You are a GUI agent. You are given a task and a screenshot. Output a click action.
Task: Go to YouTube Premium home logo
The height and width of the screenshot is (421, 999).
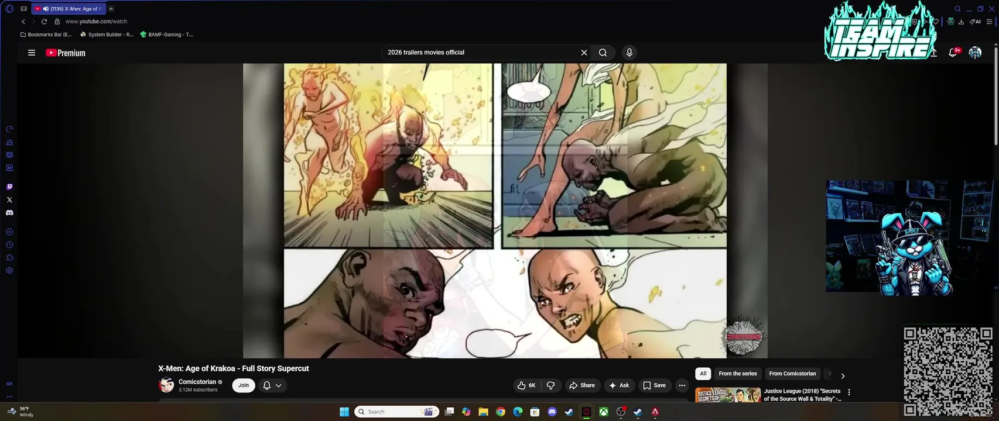(66, 53)
